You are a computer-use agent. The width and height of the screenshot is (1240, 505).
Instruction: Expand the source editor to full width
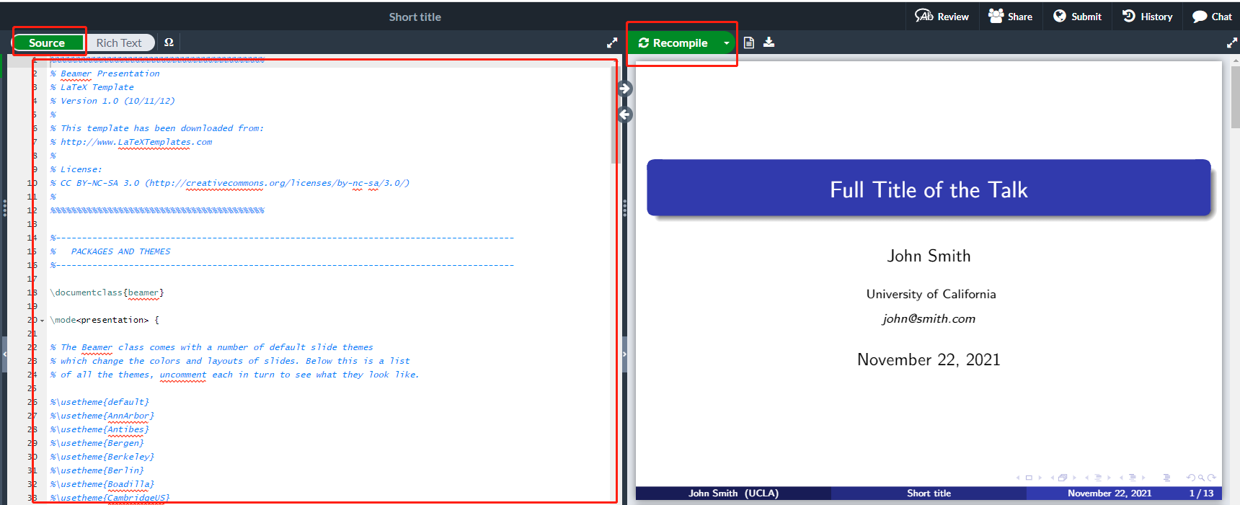[612, 43]
